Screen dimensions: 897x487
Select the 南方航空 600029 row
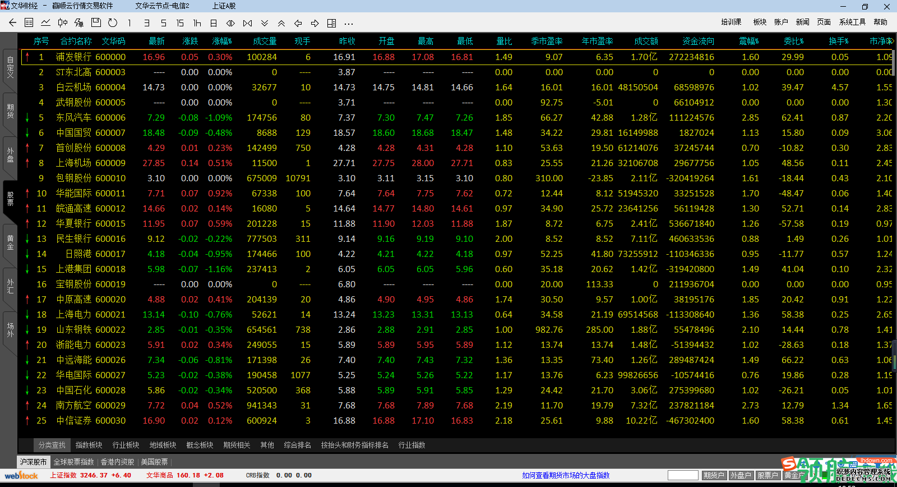[x=457, y=406]
